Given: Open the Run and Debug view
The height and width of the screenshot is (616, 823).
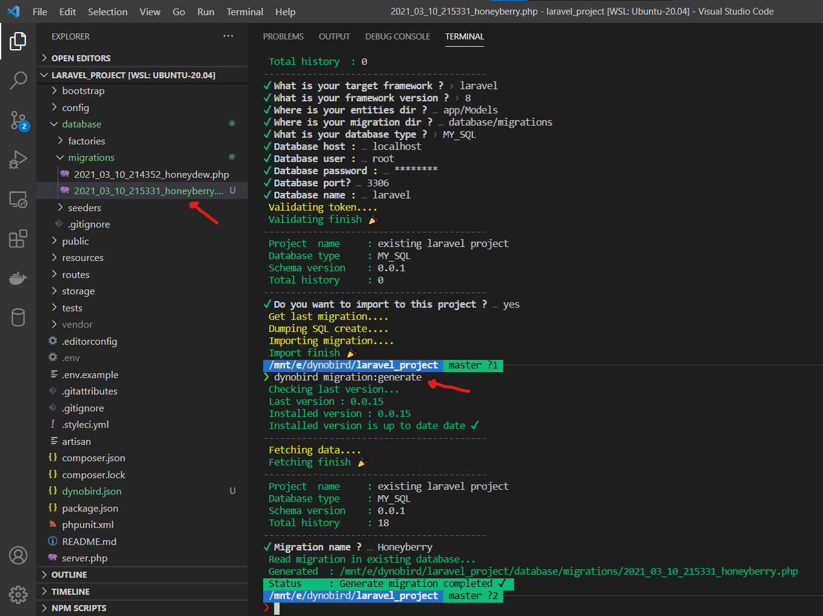Looking at the screenshot, I should pyautogui.click(x=18, y=160).
